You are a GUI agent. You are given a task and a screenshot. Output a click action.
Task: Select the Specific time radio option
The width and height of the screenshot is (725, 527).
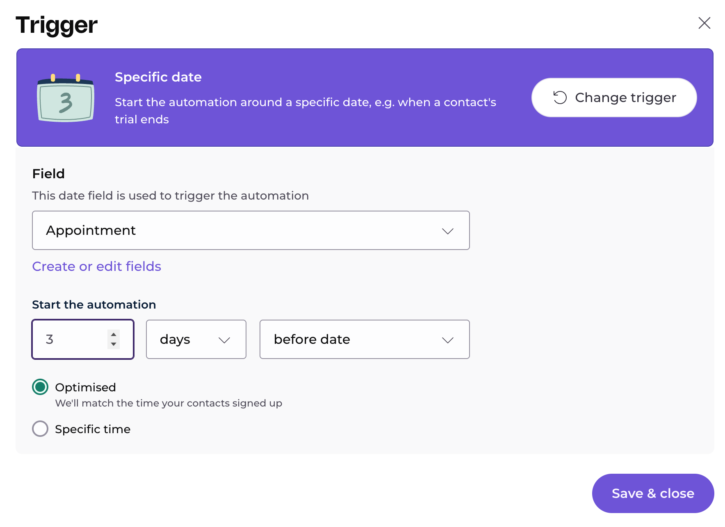point(40,429)
